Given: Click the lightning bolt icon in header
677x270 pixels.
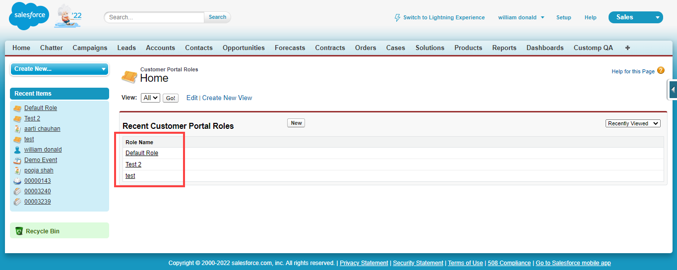Looking at the screenshot, I should (397, 17).
